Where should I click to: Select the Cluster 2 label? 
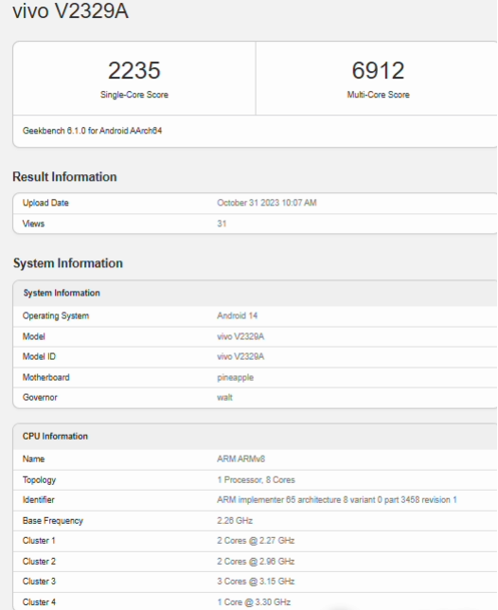pos(39,562)
